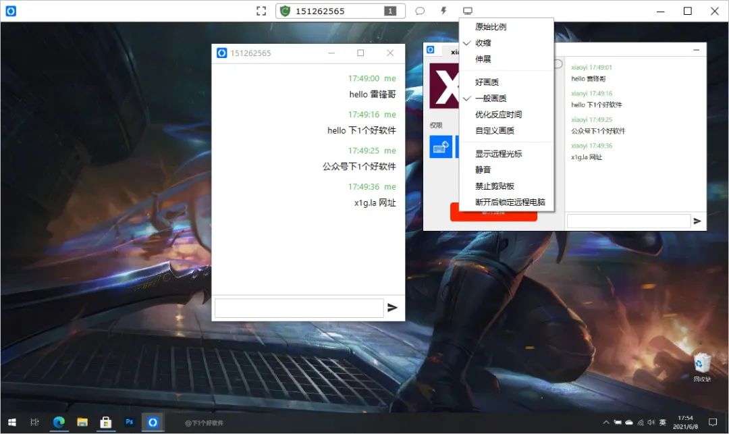729x434 pixels.
Task: Select the 伸展 scaling option
Action: point(506,59)
